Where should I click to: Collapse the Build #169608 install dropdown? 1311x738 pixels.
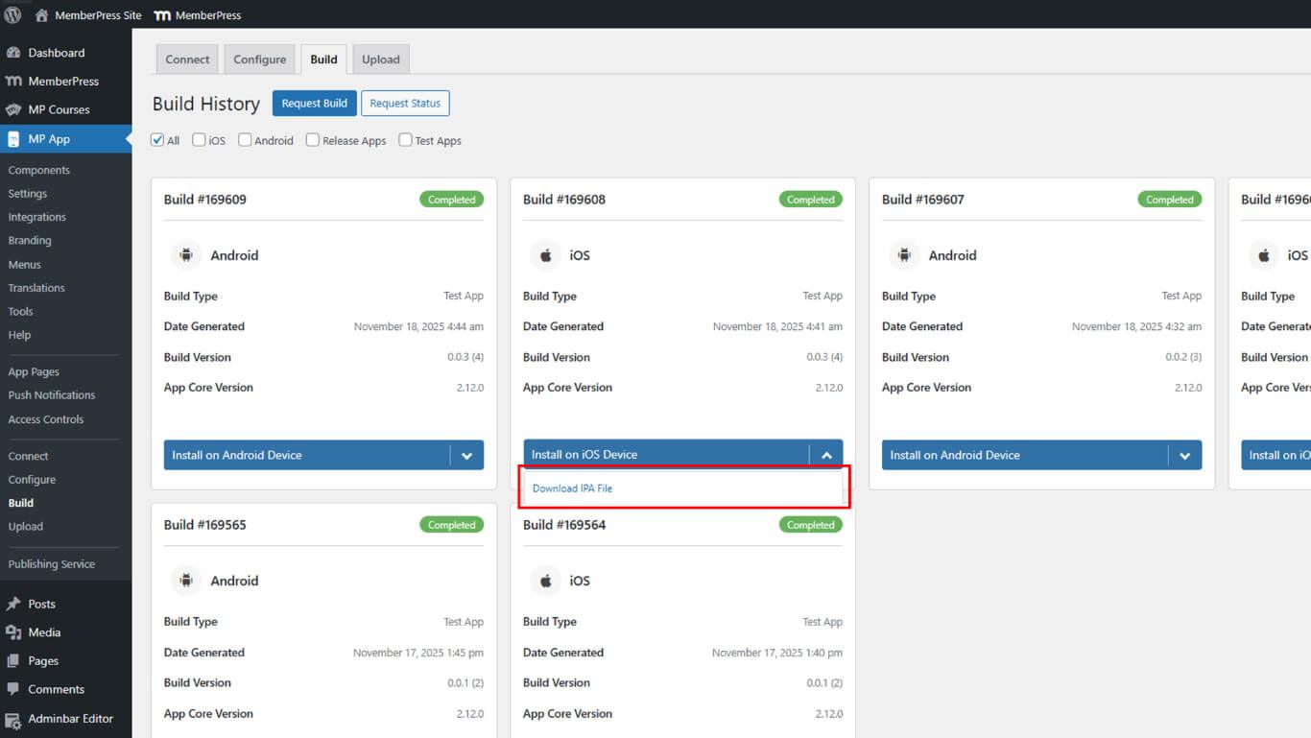point(826,455)
